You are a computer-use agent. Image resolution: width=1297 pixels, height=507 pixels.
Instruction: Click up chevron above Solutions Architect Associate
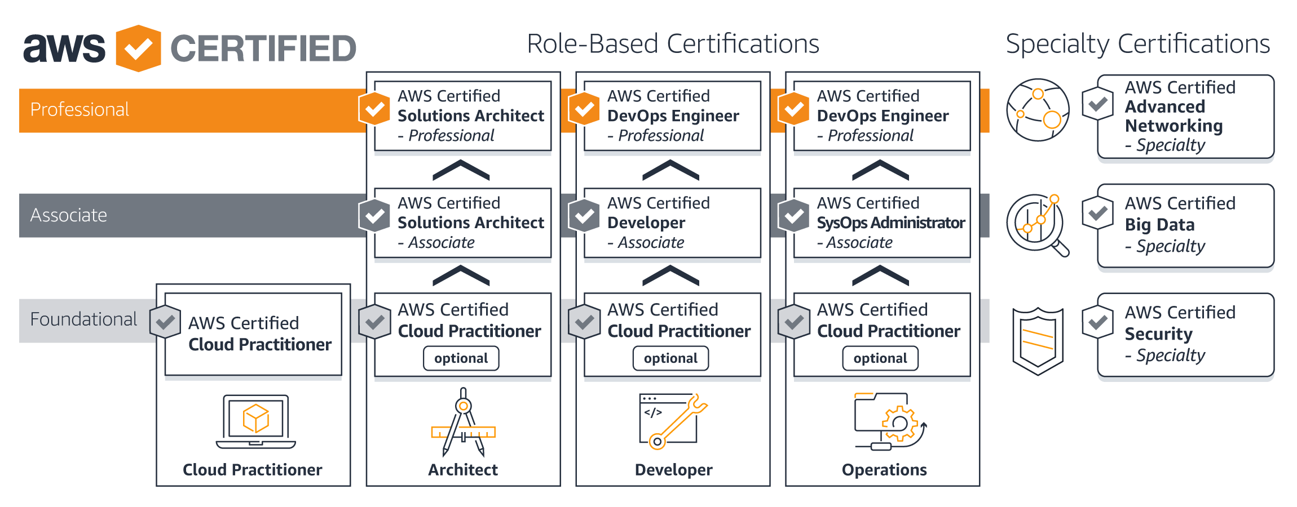pos(461,170)
